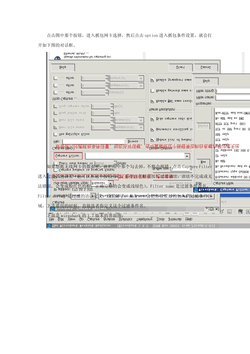
Task: Click New button in Capture Filter dialog
Action: [203, 162]
